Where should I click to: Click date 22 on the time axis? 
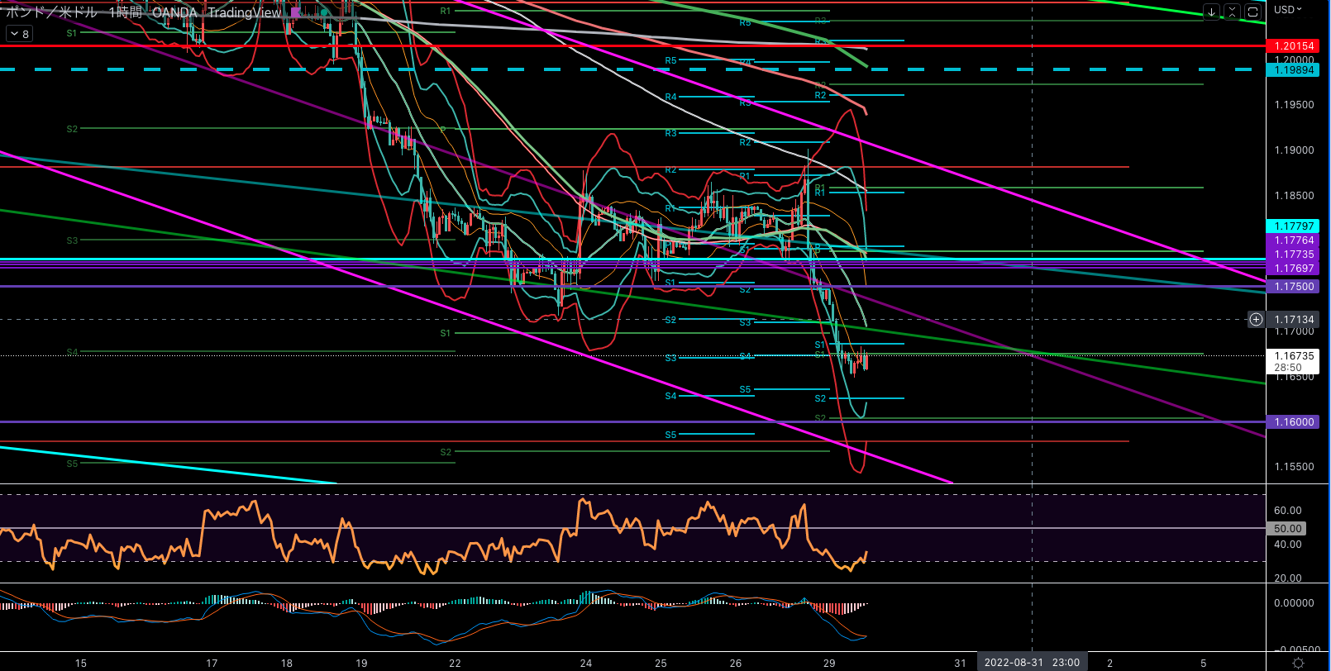[x=455, y=663]
